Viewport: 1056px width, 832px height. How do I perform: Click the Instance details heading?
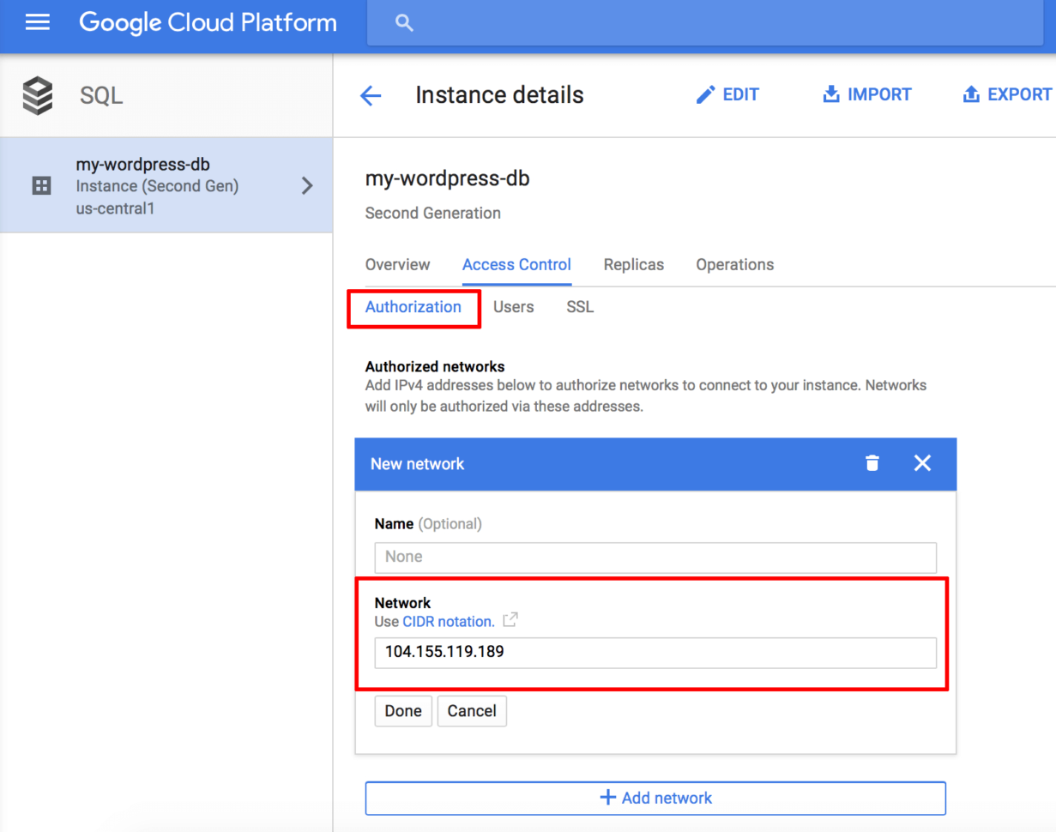click(x=499, y=95)
